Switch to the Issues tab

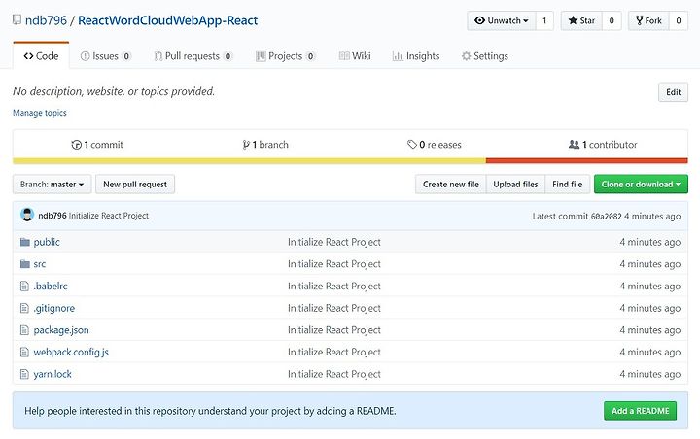point(105,56)
